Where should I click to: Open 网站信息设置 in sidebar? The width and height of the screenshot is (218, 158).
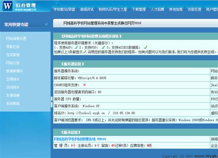(16, 39)
